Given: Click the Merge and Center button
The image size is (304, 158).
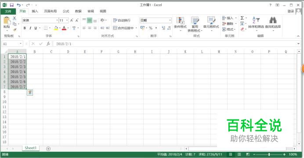Looking at the screenshot, I should coord(123,28).
